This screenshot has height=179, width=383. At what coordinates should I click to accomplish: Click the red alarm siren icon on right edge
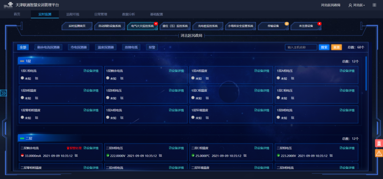coord(379,143)
